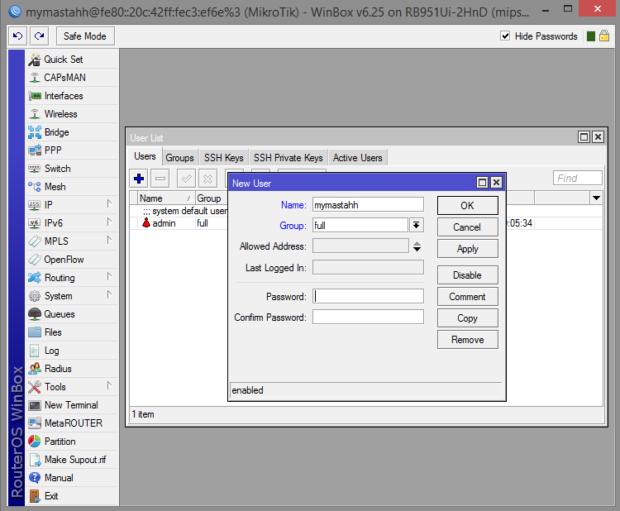
Task: Click the Find search box
Action: click(577, 179)
